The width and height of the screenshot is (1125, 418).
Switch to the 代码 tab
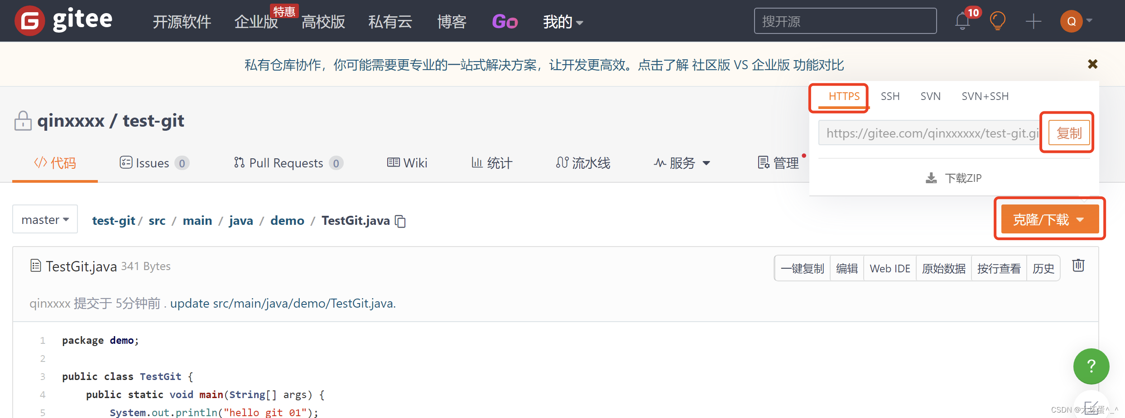click(55, 163)
